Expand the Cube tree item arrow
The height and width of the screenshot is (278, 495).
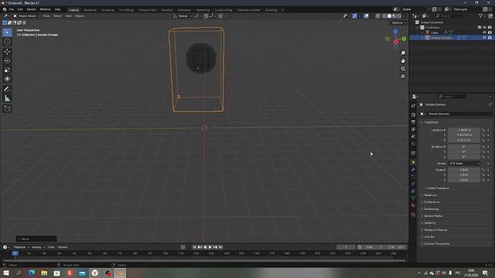(422, 32)
